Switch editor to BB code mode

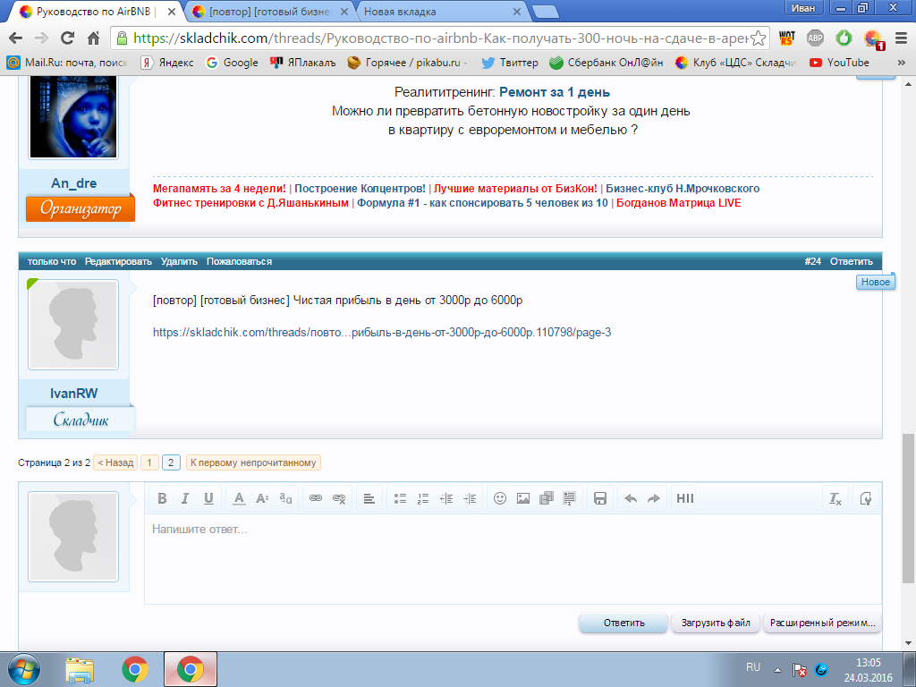pyautogui.click(x=866, y=498)
